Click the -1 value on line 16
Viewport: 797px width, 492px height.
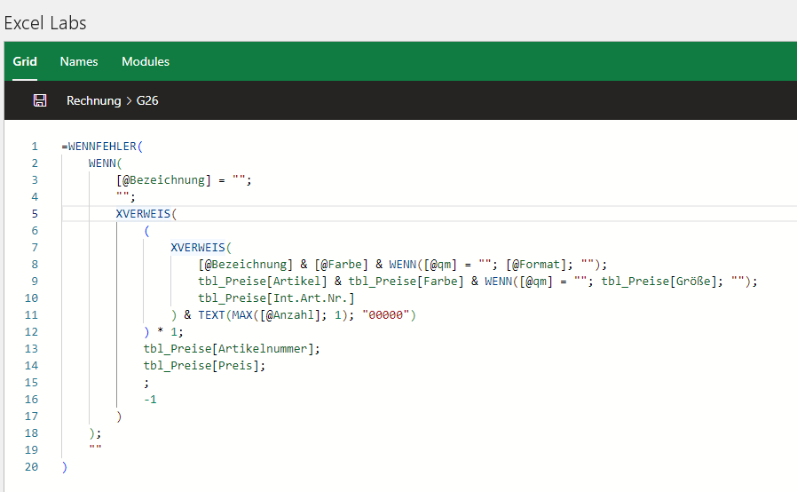(x=150, y=400)
